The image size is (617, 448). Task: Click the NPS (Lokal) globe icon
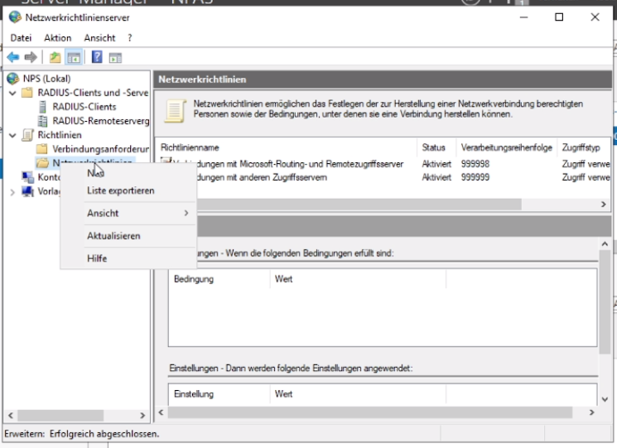(x=13, y=79)
